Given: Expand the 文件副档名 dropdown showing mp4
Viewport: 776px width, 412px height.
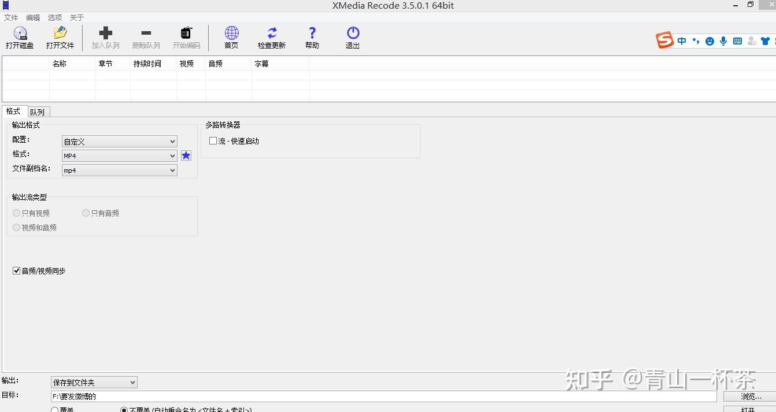Looking at the screenshot, I should [x=119, y=170].
